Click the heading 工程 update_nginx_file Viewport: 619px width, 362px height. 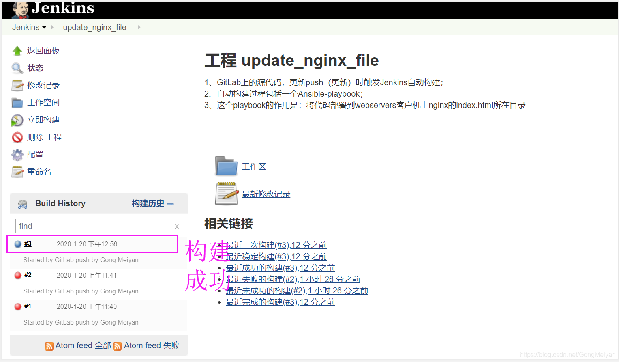pos(291,60)
